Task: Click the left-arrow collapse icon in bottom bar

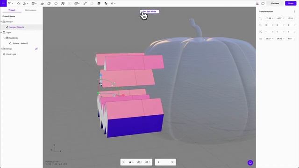Action: (x=172, y=162)
